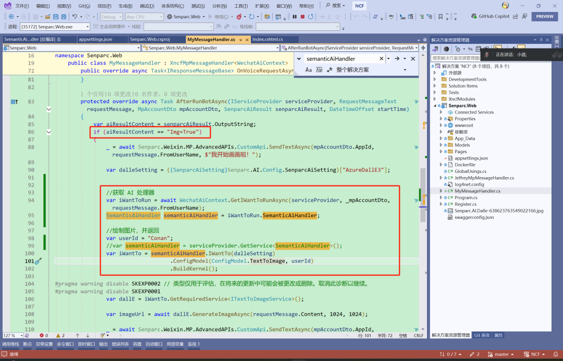Click the Send Feedback icon
The width and height of the screenshot is (563, 361).
coord(524,16)
